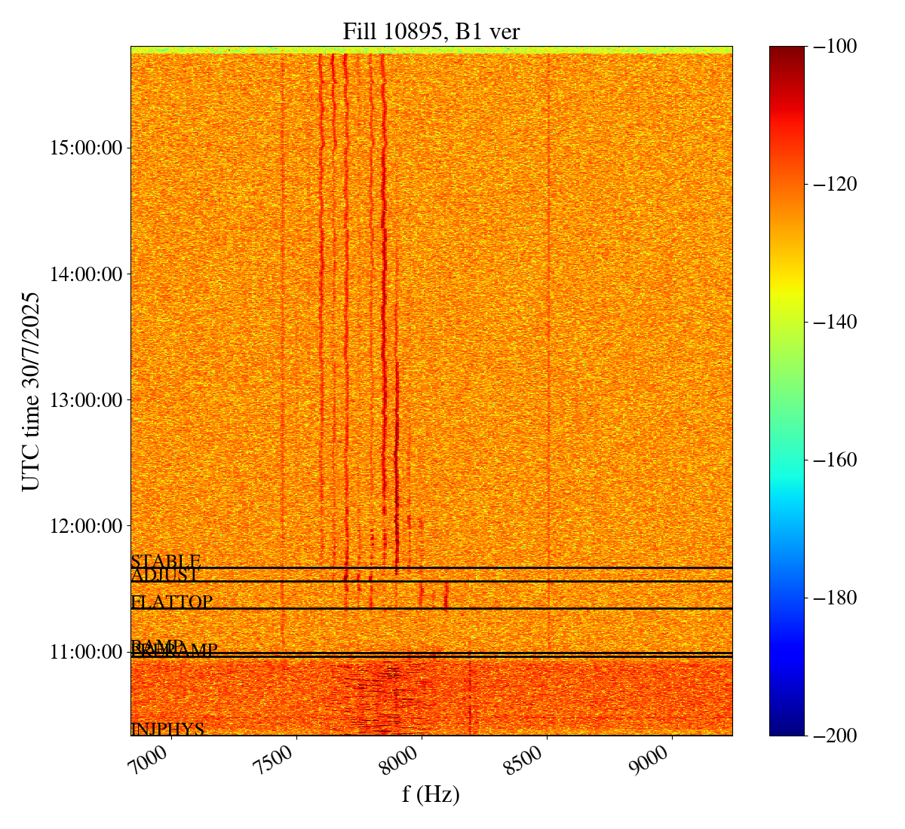
Task: Click the 14:00:00 time tick label
Action: (x=86, y=274)
